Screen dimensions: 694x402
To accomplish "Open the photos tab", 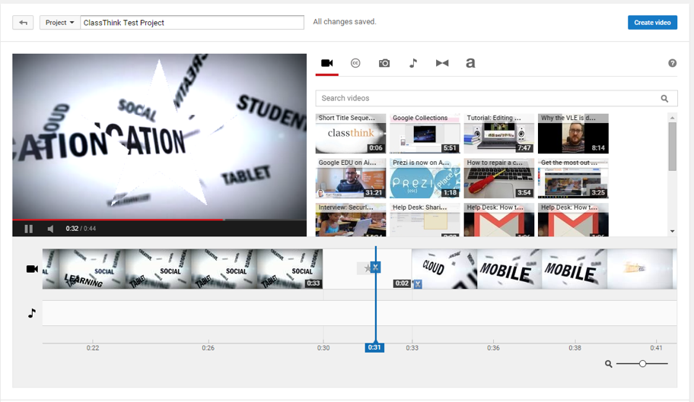I will [384, 63].
